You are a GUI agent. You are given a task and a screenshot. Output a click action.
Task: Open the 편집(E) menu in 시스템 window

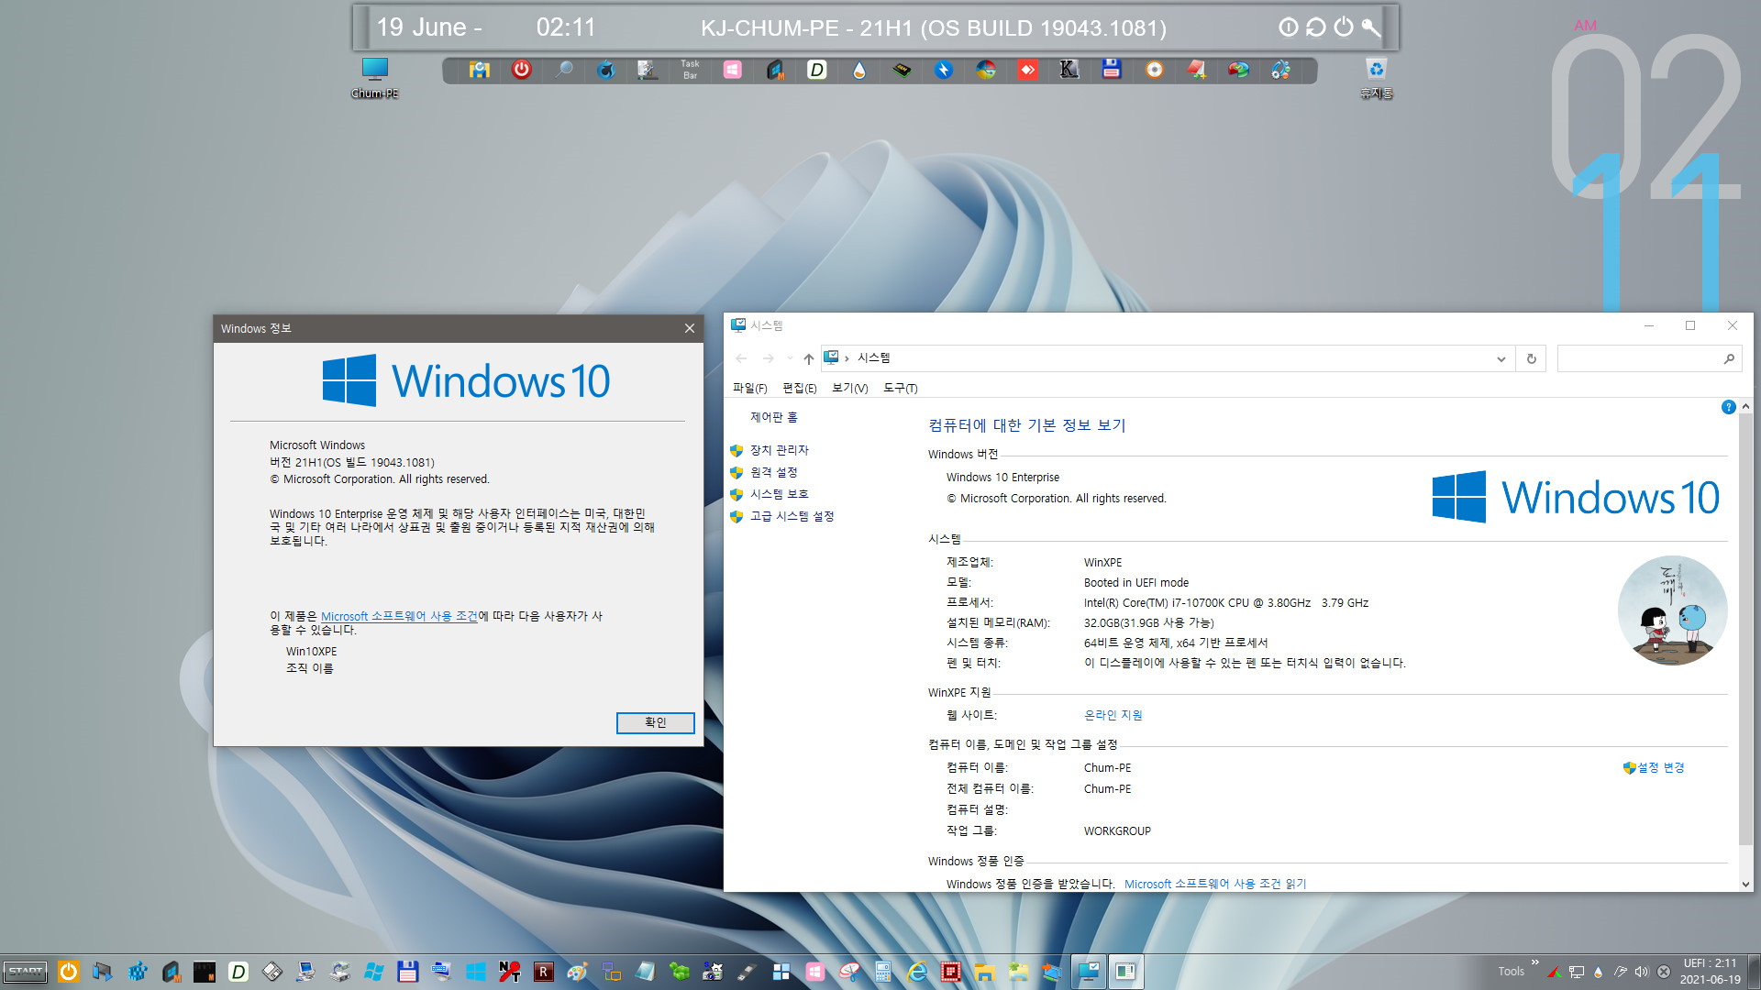pos(799,389)
